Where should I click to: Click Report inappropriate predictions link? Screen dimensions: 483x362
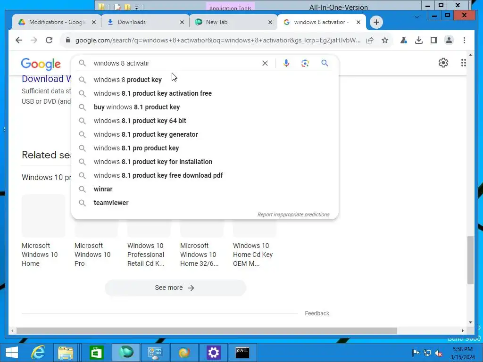pos(293,214)
